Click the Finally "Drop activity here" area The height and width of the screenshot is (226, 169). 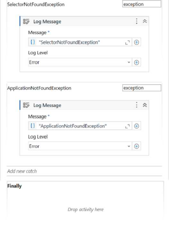tap(85, 209)
